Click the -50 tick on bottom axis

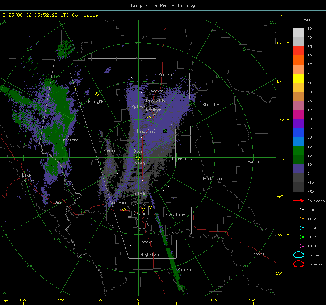pyautogui.click(x=99, y=300)
